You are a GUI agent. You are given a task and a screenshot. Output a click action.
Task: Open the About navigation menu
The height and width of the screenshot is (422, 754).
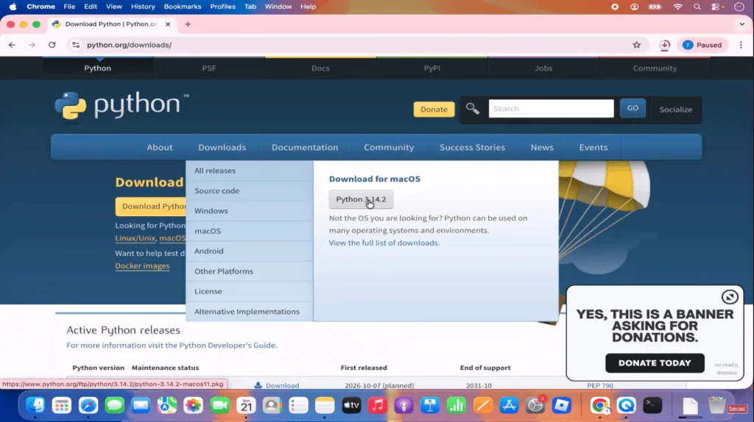click(160, 147)
